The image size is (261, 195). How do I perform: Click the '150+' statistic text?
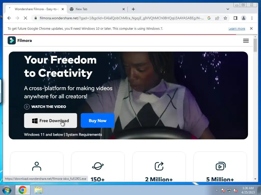pos(98,179)
